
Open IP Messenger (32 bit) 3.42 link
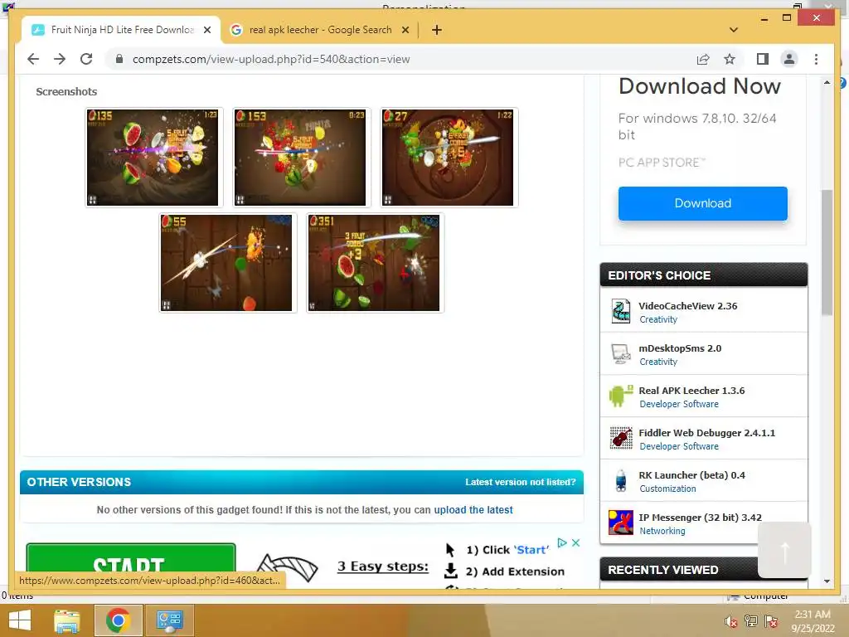click(x=700, y=518)
